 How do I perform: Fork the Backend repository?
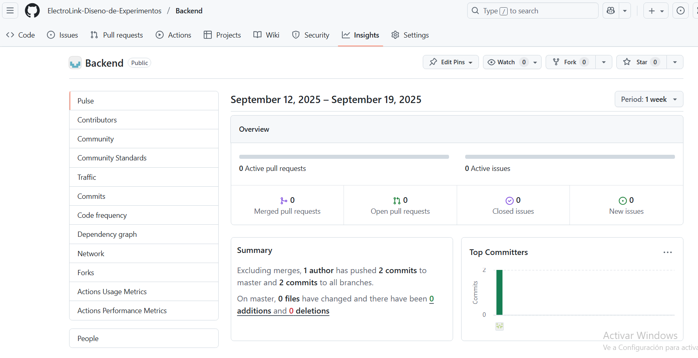pyautogui.click(x=570, y=62)
